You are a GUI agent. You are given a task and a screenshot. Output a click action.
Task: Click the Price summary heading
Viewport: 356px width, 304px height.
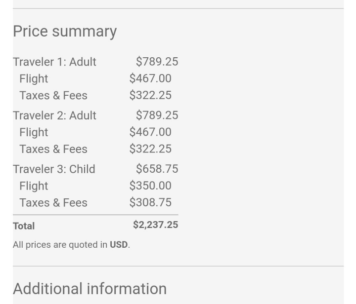(x=65, y=31)
